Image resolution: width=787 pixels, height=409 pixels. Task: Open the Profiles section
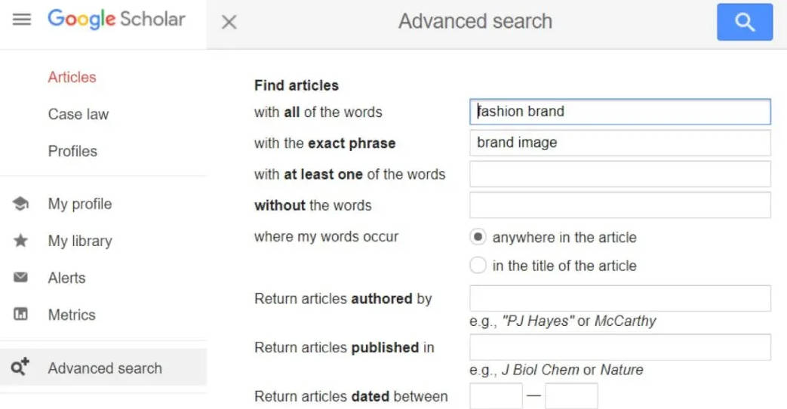point(72,151)
